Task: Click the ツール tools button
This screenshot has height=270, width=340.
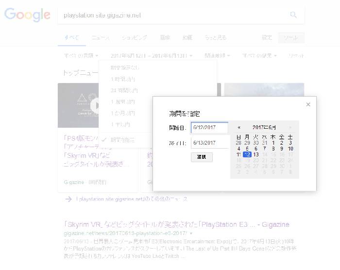Action: [291, 37]
